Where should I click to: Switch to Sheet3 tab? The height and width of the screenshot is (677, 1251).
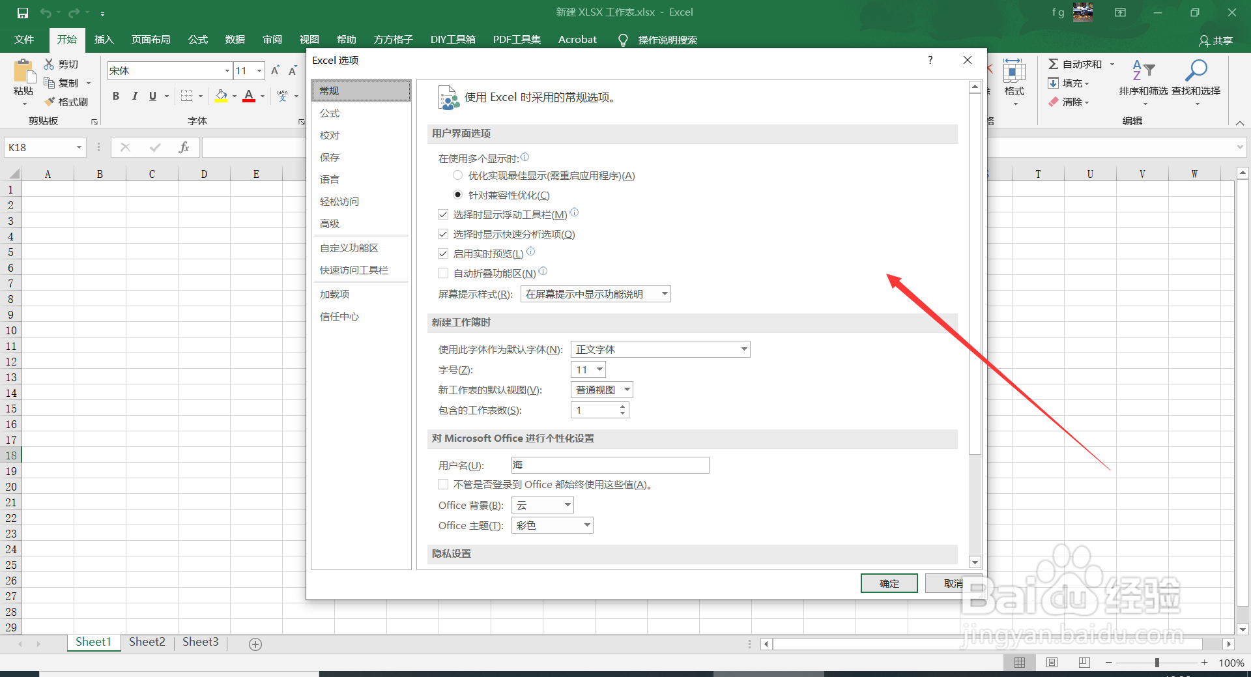[x=201, y=642]
